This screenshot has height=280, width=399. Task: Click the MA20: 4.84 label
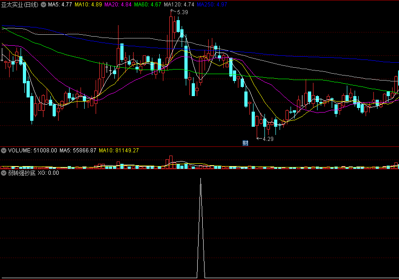click(x=118, y=5)
